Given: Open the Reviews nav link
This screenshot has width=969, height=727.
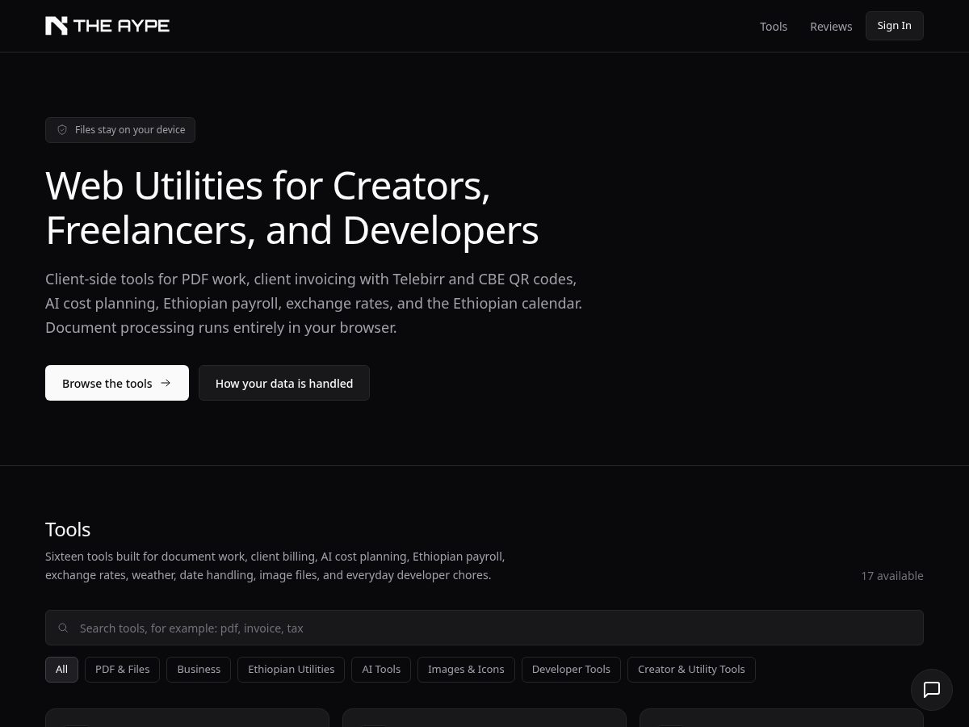Looking at the screenshot, I should [831, 26].
